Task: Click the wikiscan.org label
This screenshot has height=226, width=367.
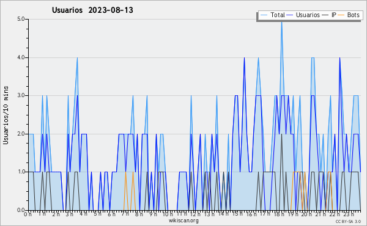Action: (x=183, y=221)
